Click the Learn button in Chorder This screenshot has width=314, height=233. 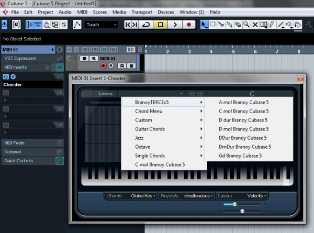click(105, 94)
